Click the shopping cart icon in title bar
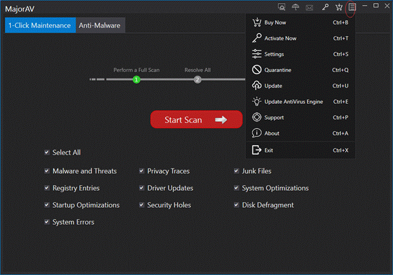Screen dimensions: 393x275 [339, 7]
